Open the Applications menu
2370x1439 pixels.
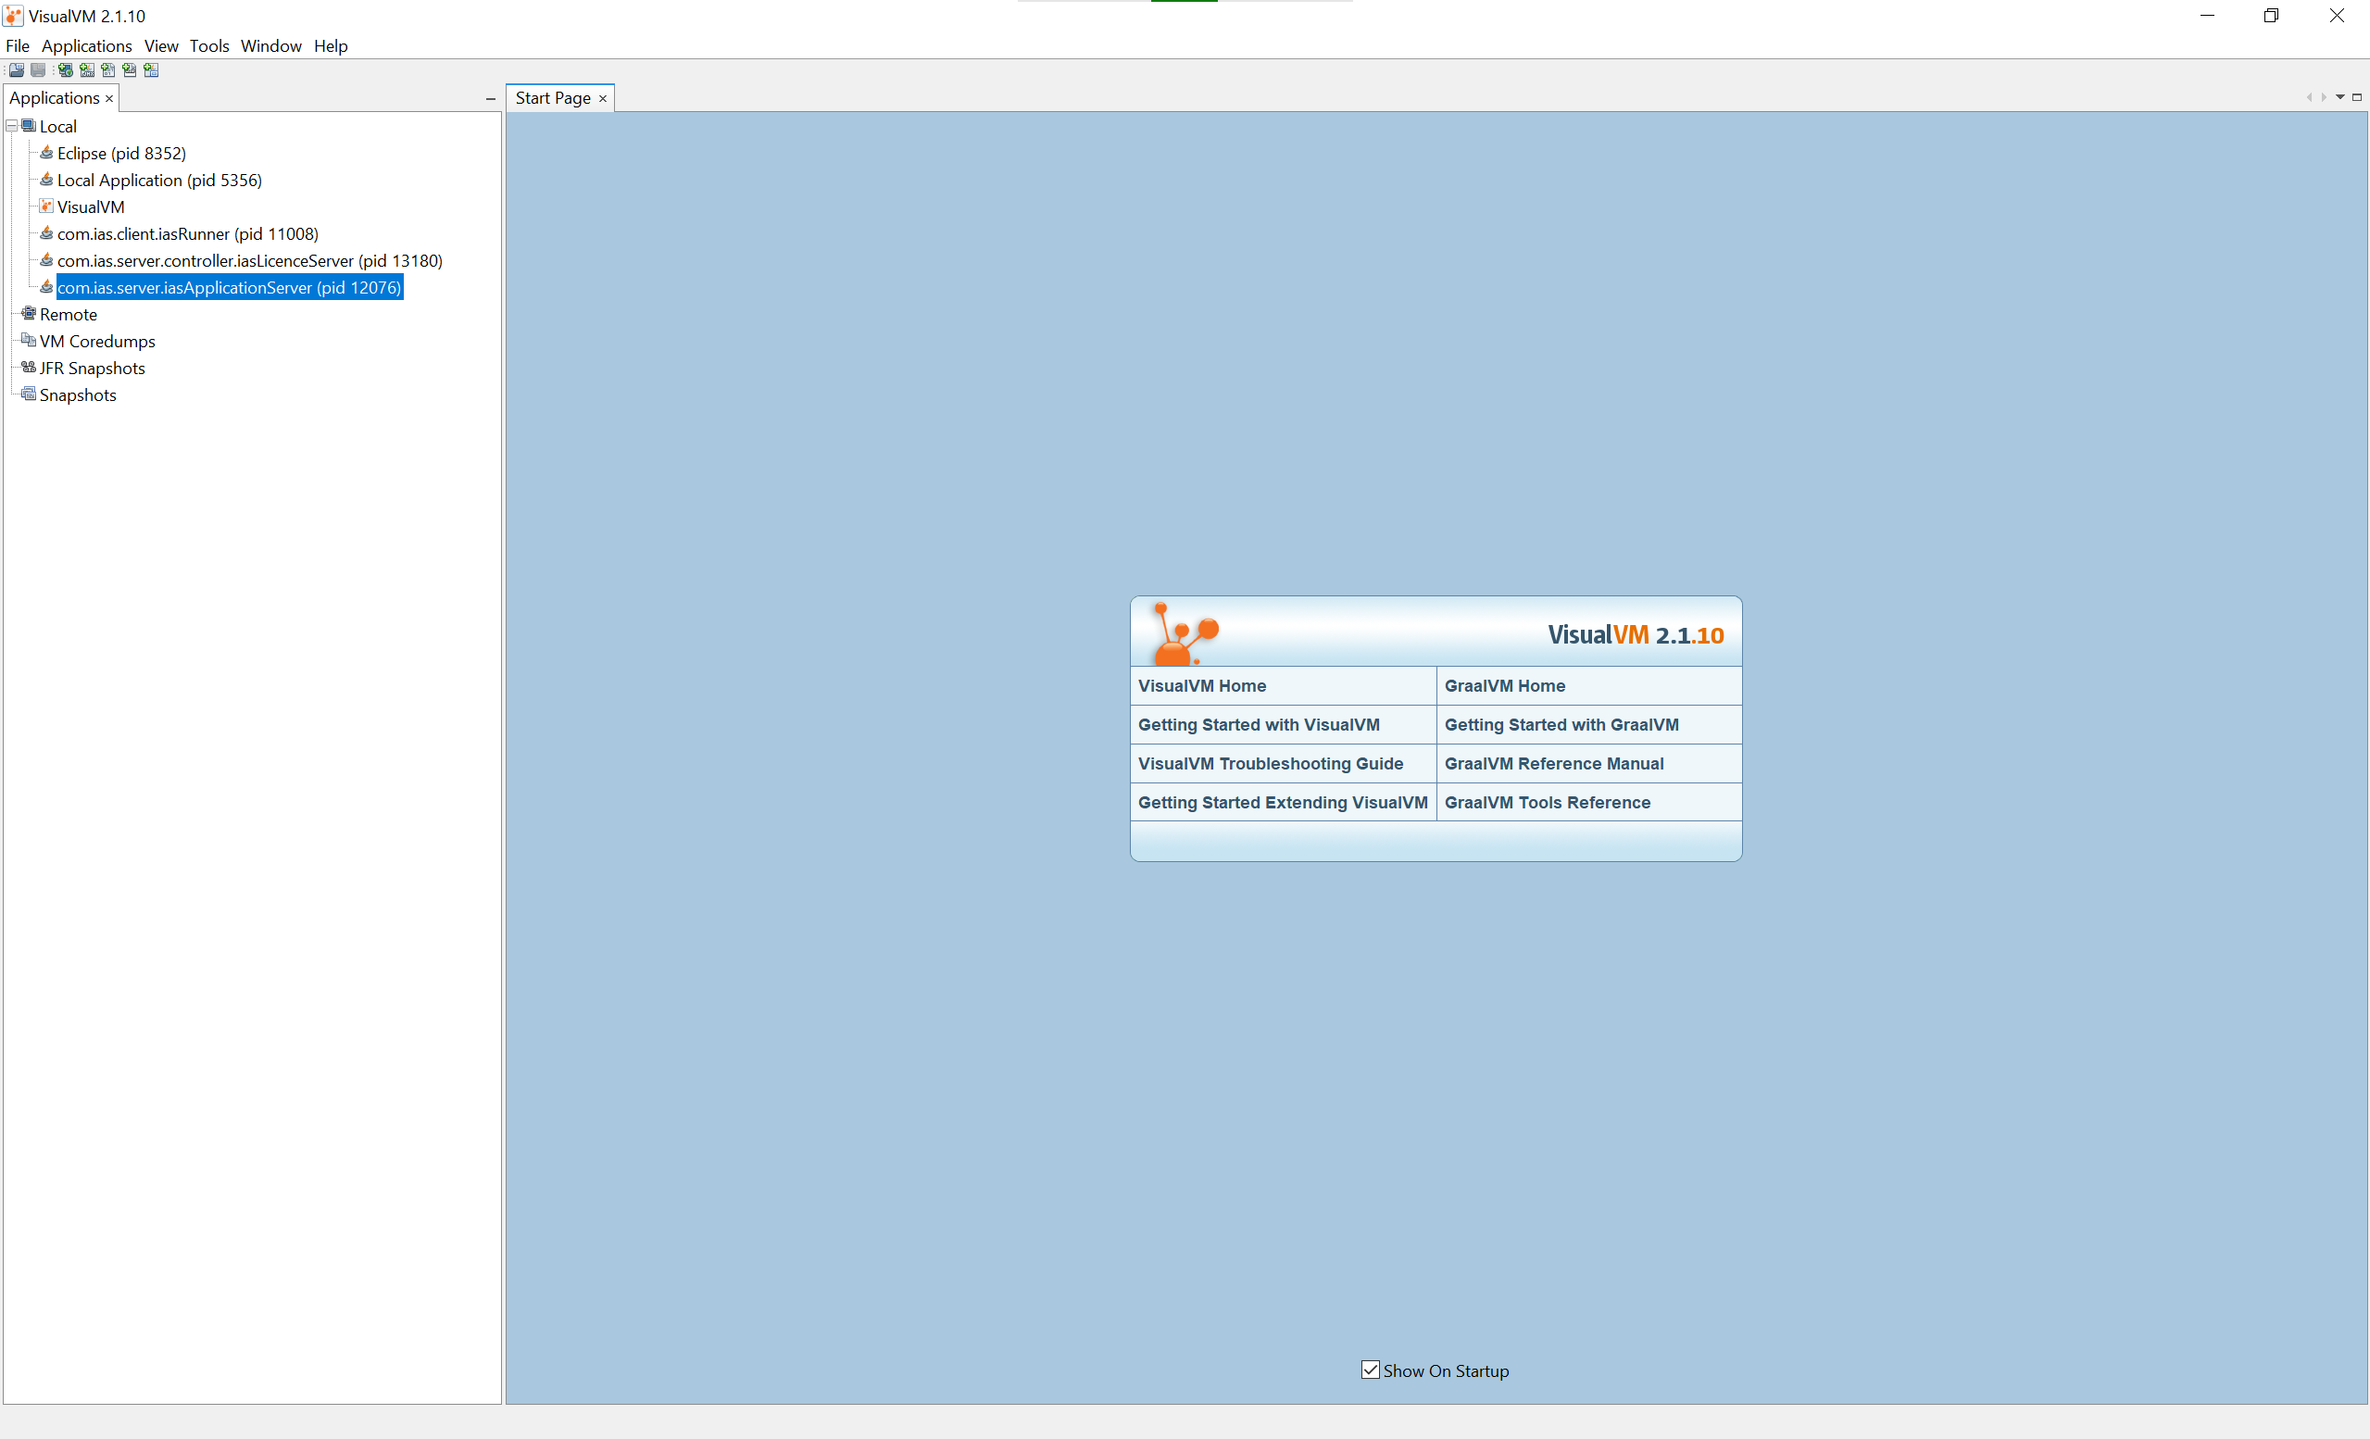pos(86,46)
